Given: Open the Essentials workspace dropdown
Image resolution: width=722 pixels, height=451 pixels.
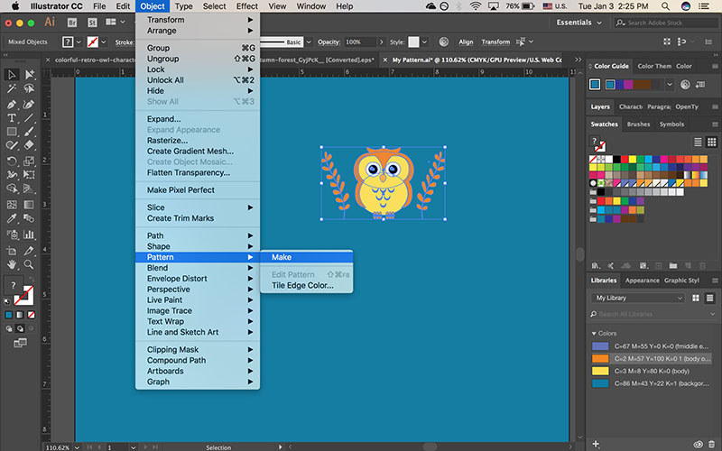Looking at the screenshot, I should pyautogui.click(x=579, y=23).
